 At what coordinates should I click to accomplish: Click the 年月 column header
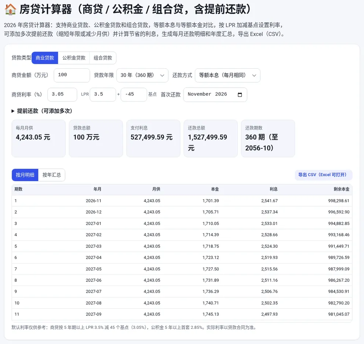pos(97,189)
